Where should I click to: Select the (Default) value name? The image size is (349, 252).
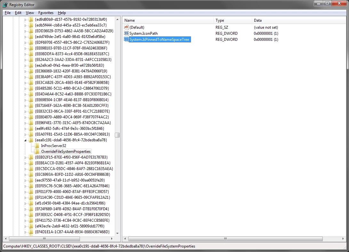tap(137, 27)
